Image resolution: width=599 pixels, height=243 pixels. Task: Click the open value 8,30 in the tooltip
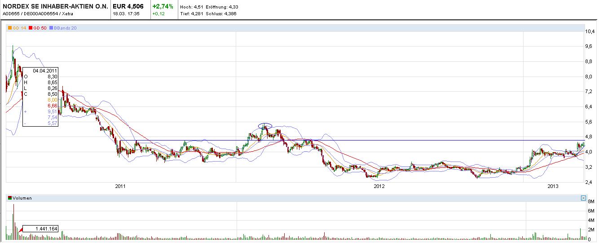pos(52,77)
